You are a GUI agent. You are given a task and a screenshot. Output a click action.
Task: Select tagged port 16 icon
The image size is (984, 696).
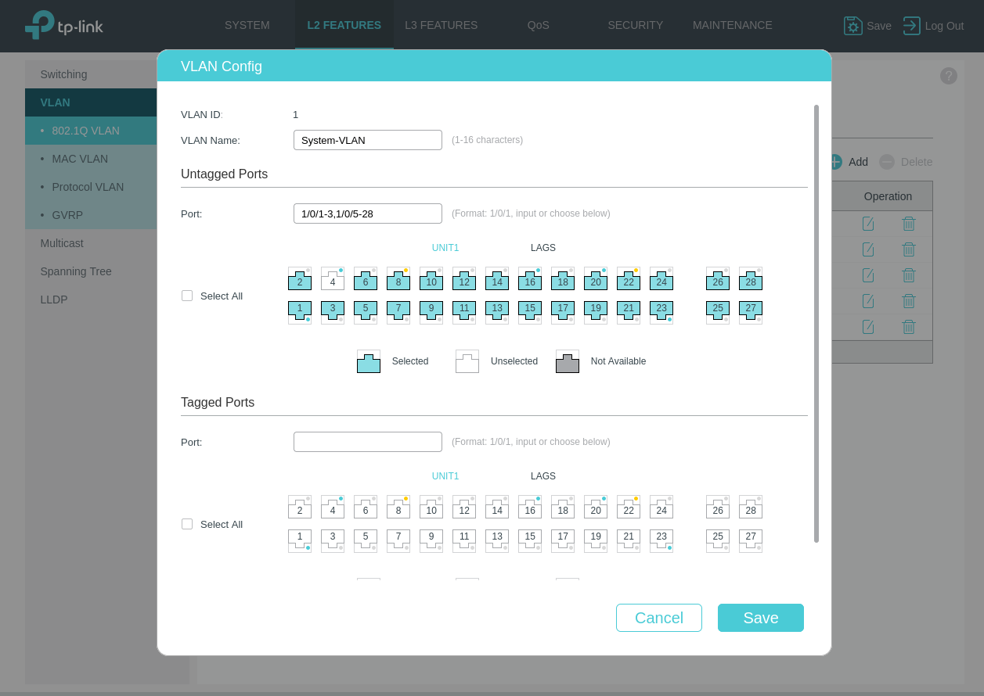click(x=530, y=508)
